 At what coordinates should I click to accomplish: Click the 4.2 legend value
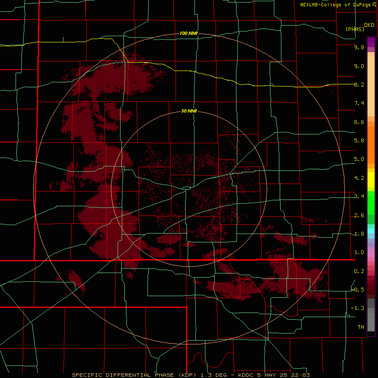[359, 178]
